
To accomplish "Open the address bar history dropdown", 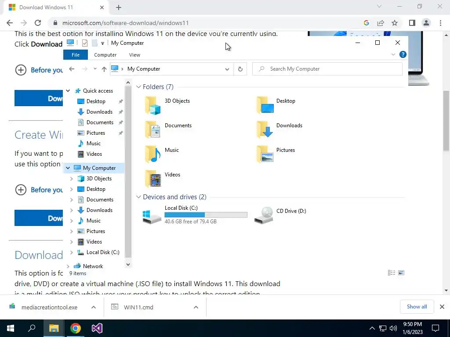I will 227,69.
